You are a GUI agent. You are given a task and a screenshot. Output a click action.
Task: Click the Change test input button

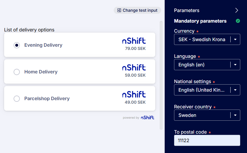(x=137, y=10)
